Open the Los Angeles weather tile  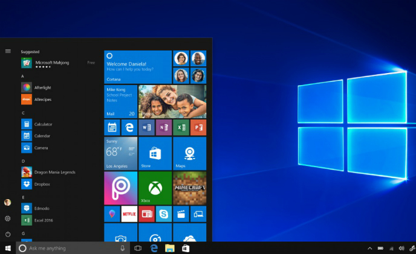tap(121, 153)
